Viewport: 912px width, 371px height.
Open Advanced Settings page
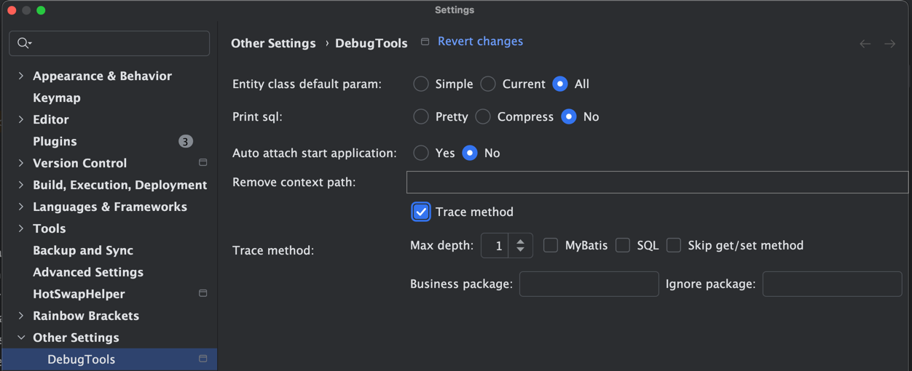click(88, 272)
